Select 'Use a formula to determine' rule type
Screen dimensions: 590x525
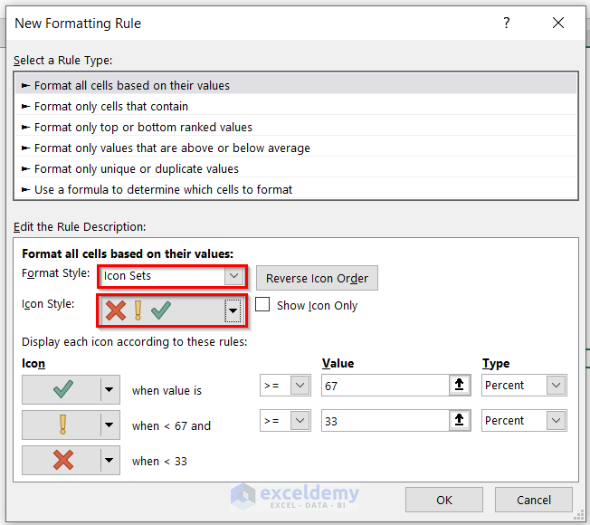163,189
